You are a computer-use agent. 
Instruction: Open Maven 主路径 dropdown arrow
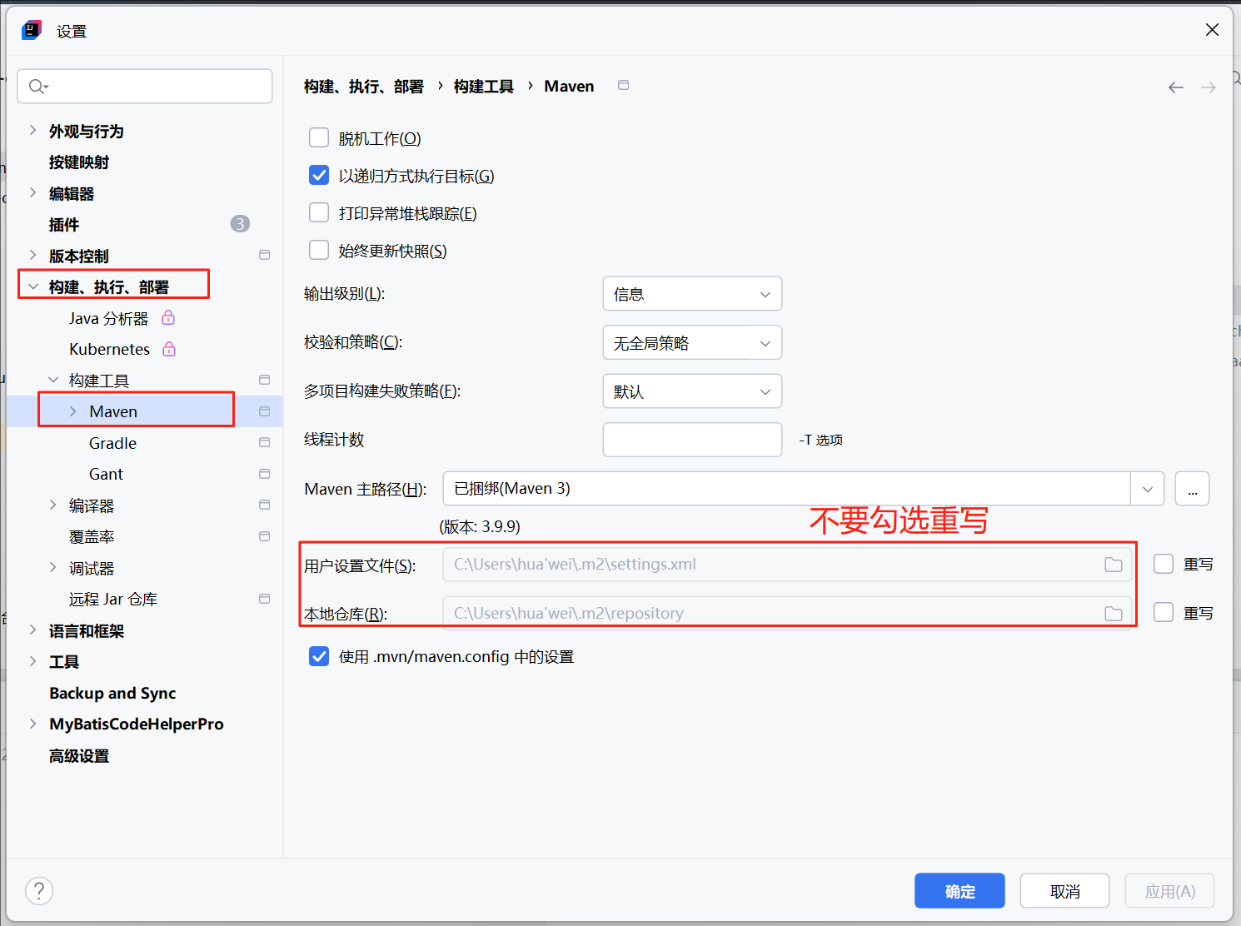tap(1147, 489)
